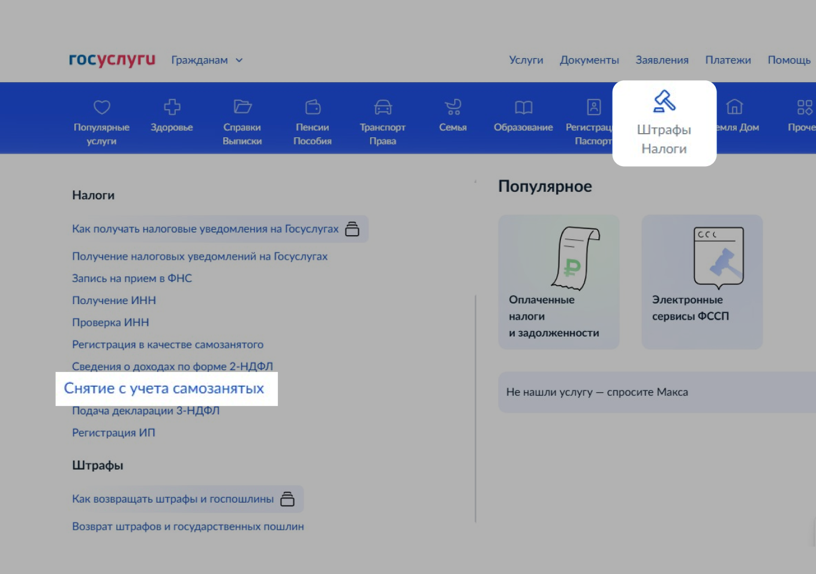Expand the Гражданам audience dropdown

coord(207,60)
